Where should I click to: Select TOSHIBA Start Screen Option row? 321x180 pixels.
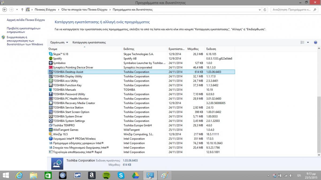(141, 112)
